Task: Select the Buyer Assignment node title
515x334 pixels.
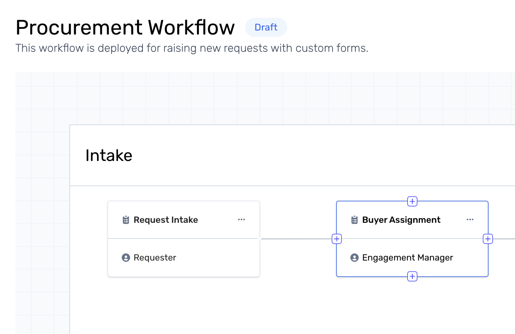Action: [401, 220]
